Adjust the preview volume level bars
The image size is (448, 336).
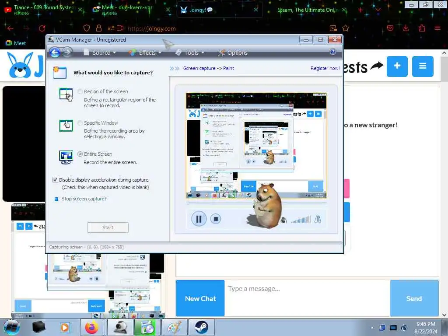(301, 220)
